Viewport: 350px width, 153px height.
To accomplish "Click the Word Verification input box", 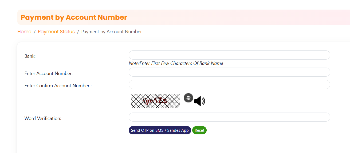I will tap(229, 117).
